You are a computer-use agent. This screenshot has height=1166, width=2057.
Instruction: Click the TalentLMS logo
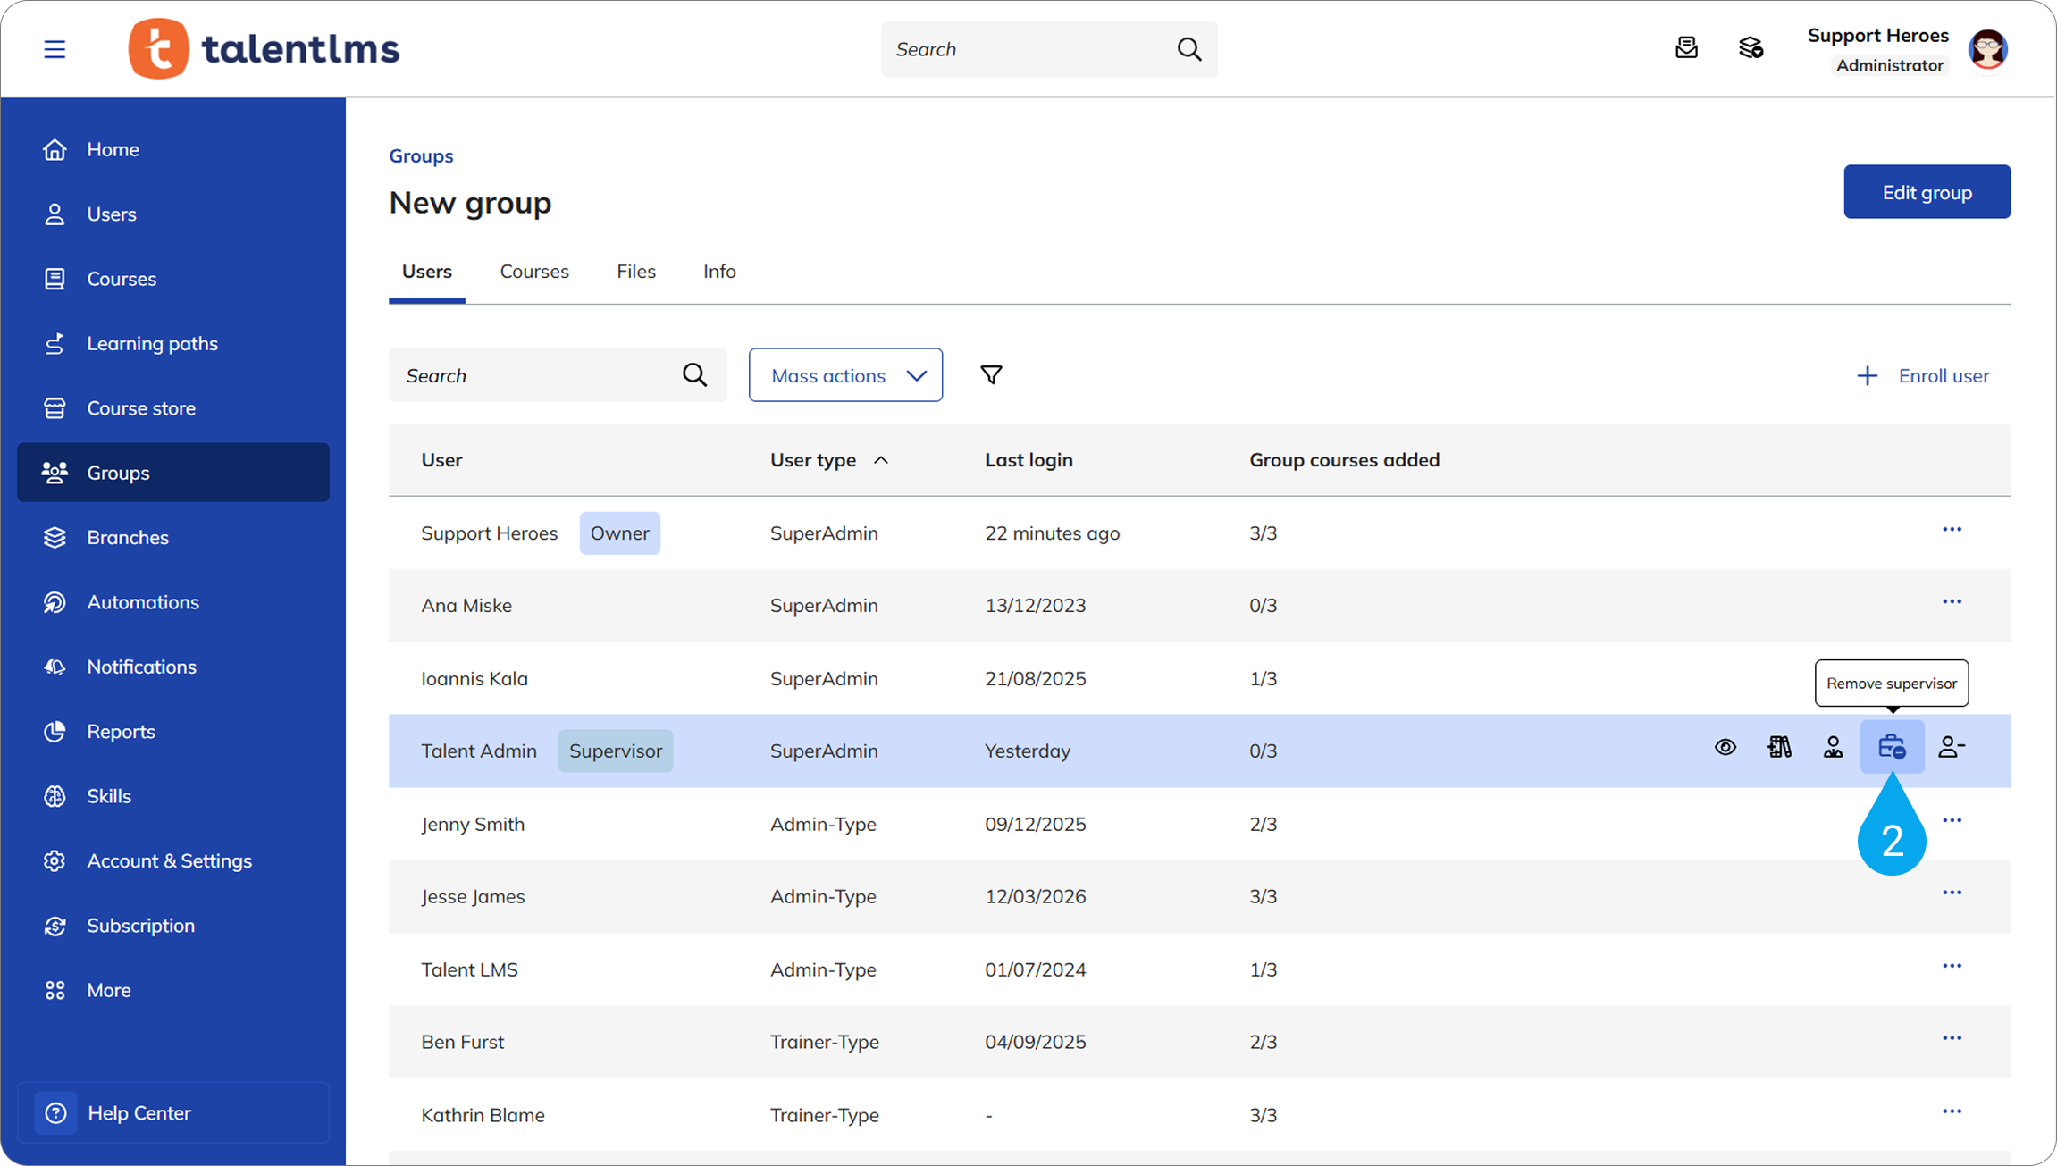click(264, 49)
